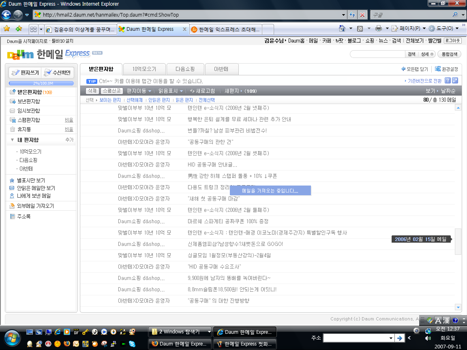Open the 날짜순 sort order selector
Screen dimensions: 467x350
click(448, 91)
